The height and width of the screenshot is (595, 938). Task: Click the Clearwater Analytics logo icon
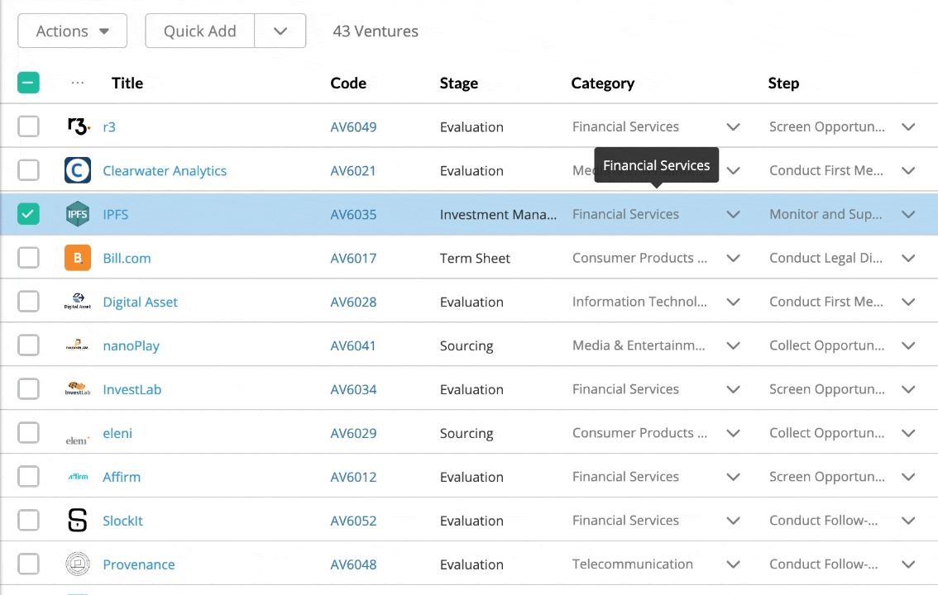click(78, 170)
